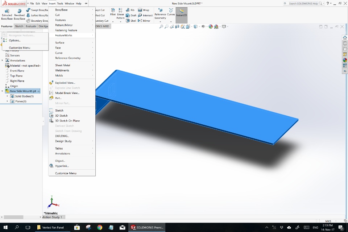Open Appearances tab in task pane
This screenshot has height=232, width=348.
[x=345, y=60]
